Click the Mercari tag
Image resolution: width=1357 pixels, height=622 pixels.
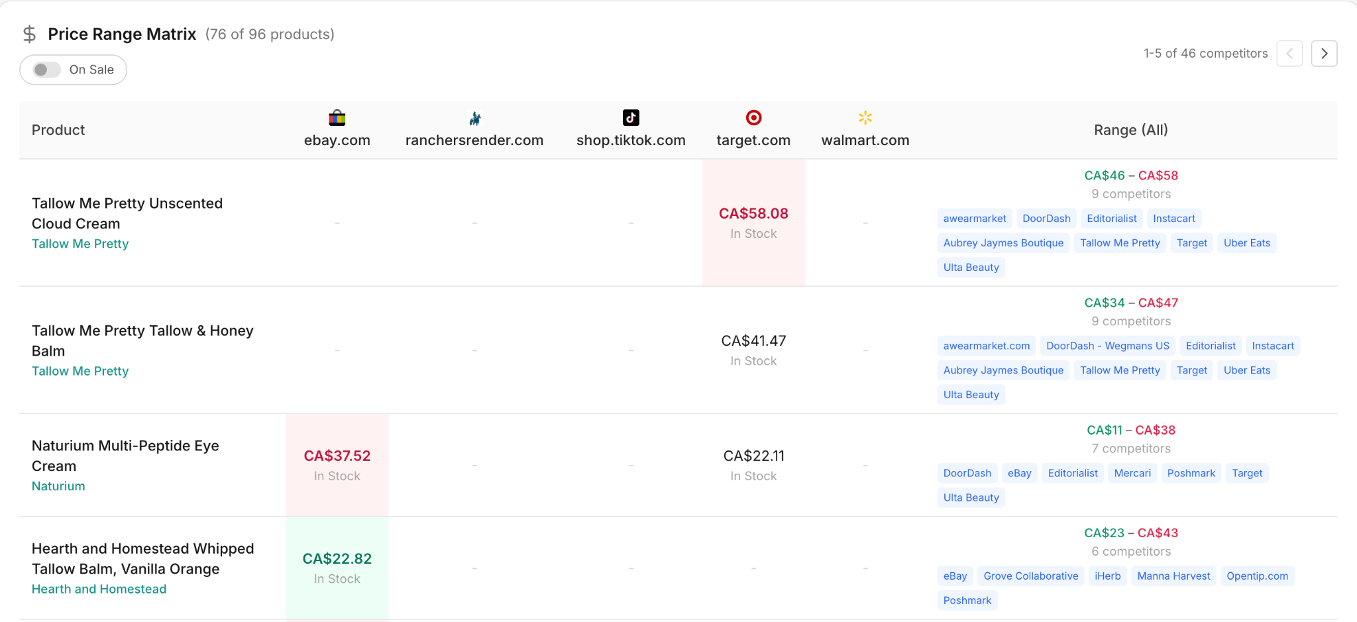[x=1132, y=473]
